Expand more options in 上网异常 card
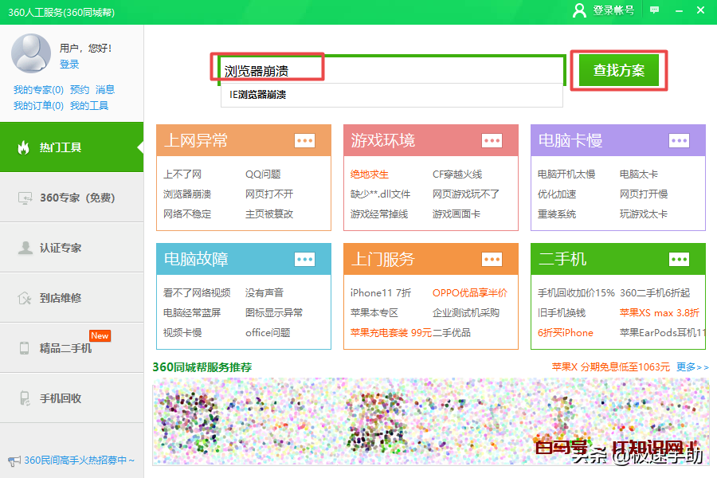Screen dimensions: 717x478 pyautogui.click(x=304, y=141)
